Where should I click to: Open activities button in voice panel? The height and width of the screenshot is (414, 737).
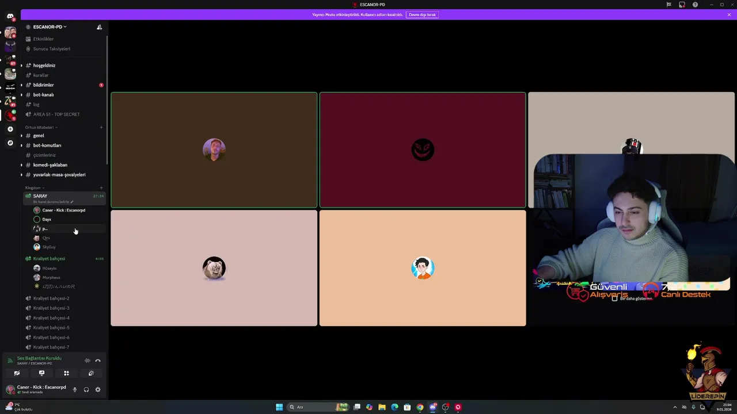click(x=66, y=373)
